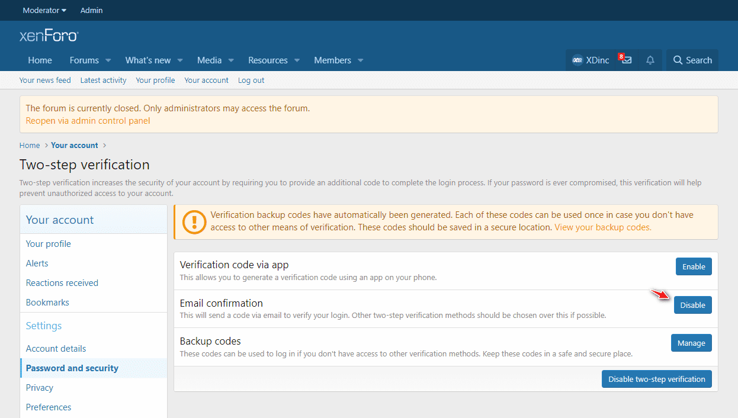Enable verification code via app

click(x=693, y=267)
